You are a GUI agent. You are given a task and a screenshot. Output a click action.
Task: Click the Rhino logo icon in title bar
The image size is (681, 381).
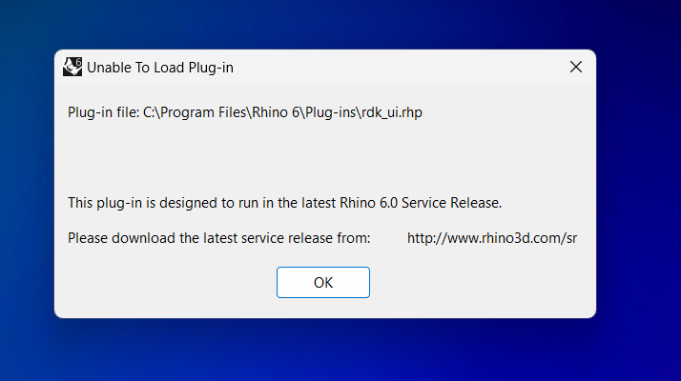coord(72,67)
